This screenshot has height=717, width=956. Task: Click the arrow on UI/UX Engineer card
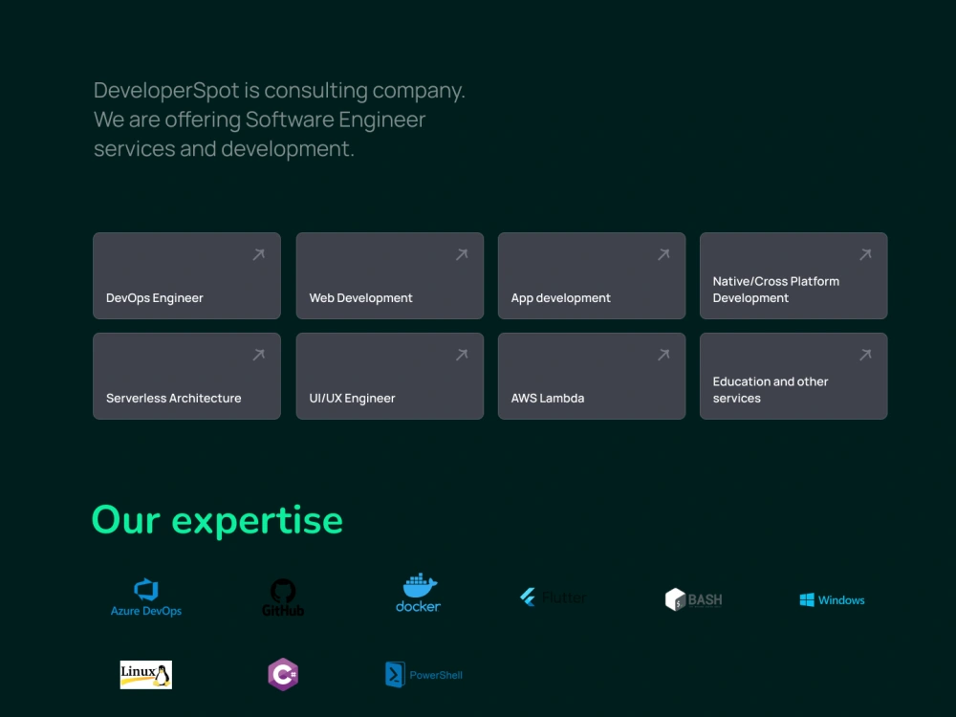coord(462,355)
